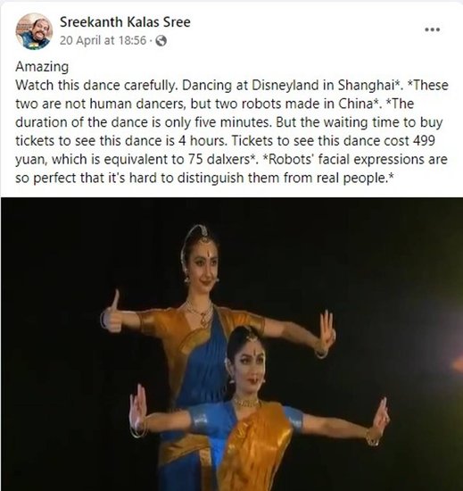Open Sreekanth Kalas Sree's profile picture

[x=34, y=31]
